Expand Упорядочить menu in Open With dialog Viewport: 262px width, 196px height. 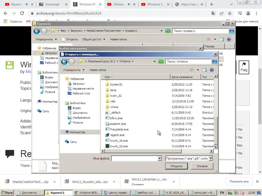74,70
